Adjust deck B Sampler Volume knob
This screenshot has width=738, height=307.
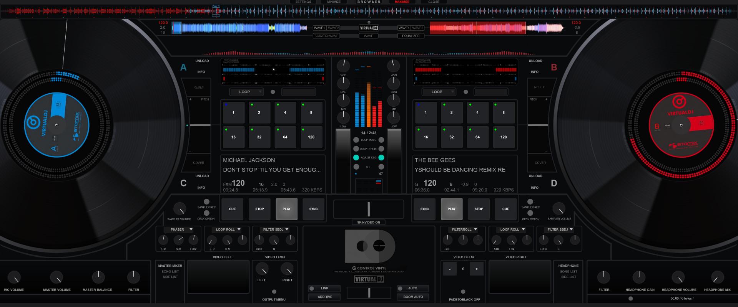pyautogui.click(x=559, y=209)
